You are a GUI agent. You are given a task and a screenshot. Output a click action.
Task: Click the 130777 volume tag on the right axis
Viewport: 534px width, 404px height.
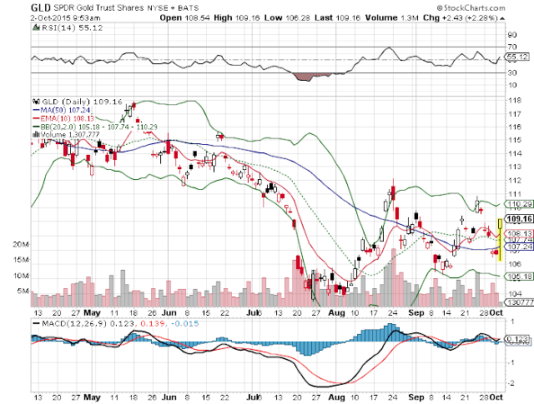click(520, 302)
